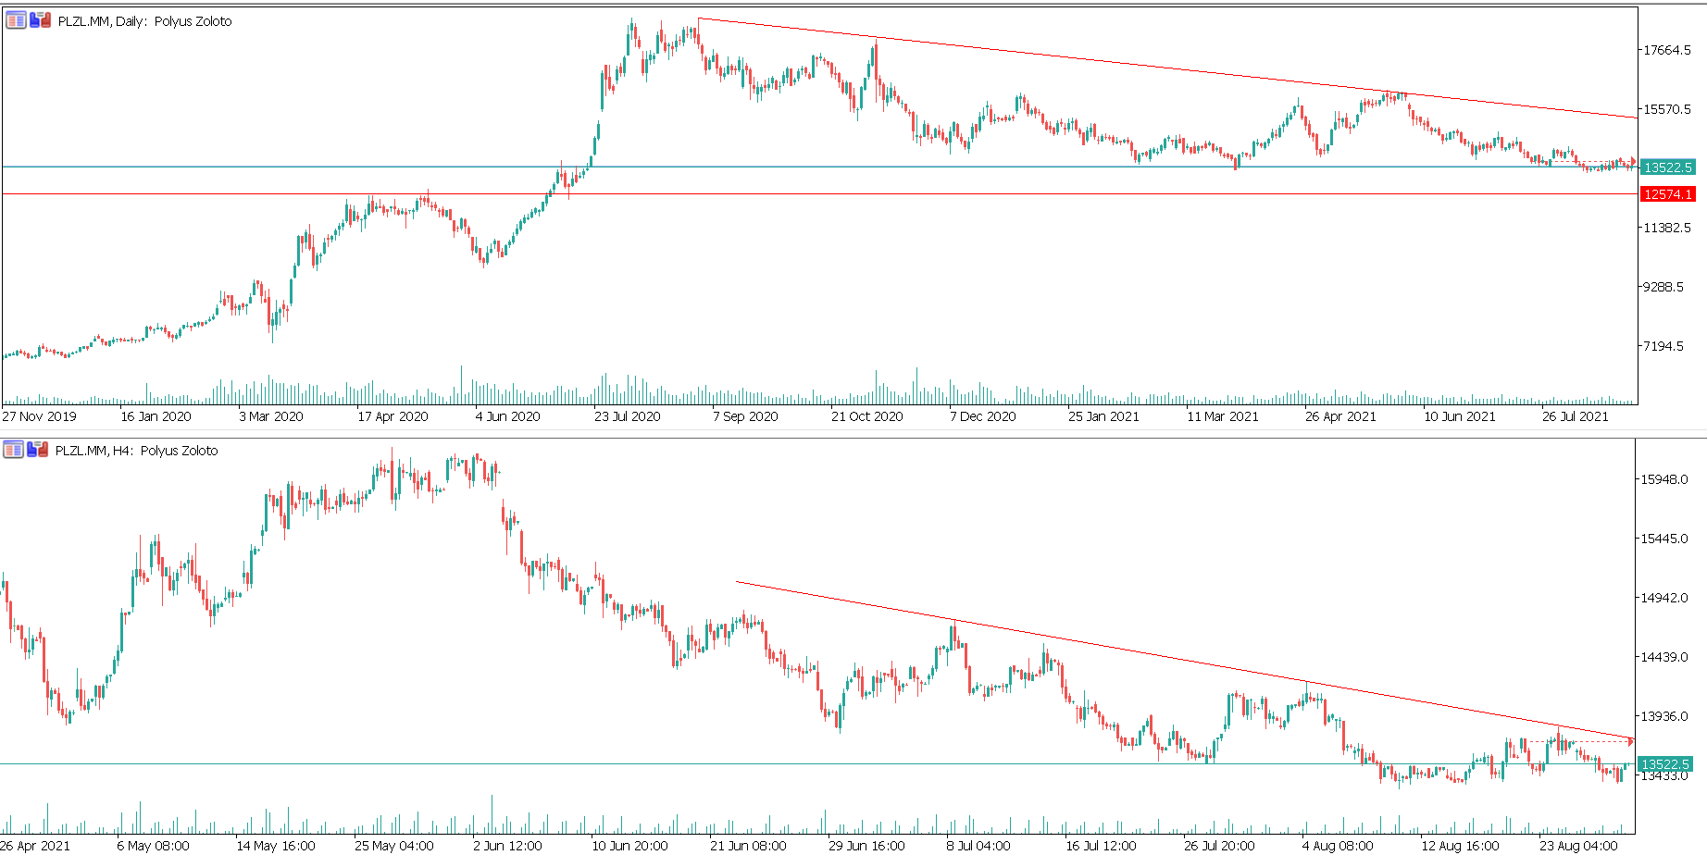Click the '26 Apr 2021' date on H4 chart
Screen dimensions: 1707x855
tap(36, 846)
